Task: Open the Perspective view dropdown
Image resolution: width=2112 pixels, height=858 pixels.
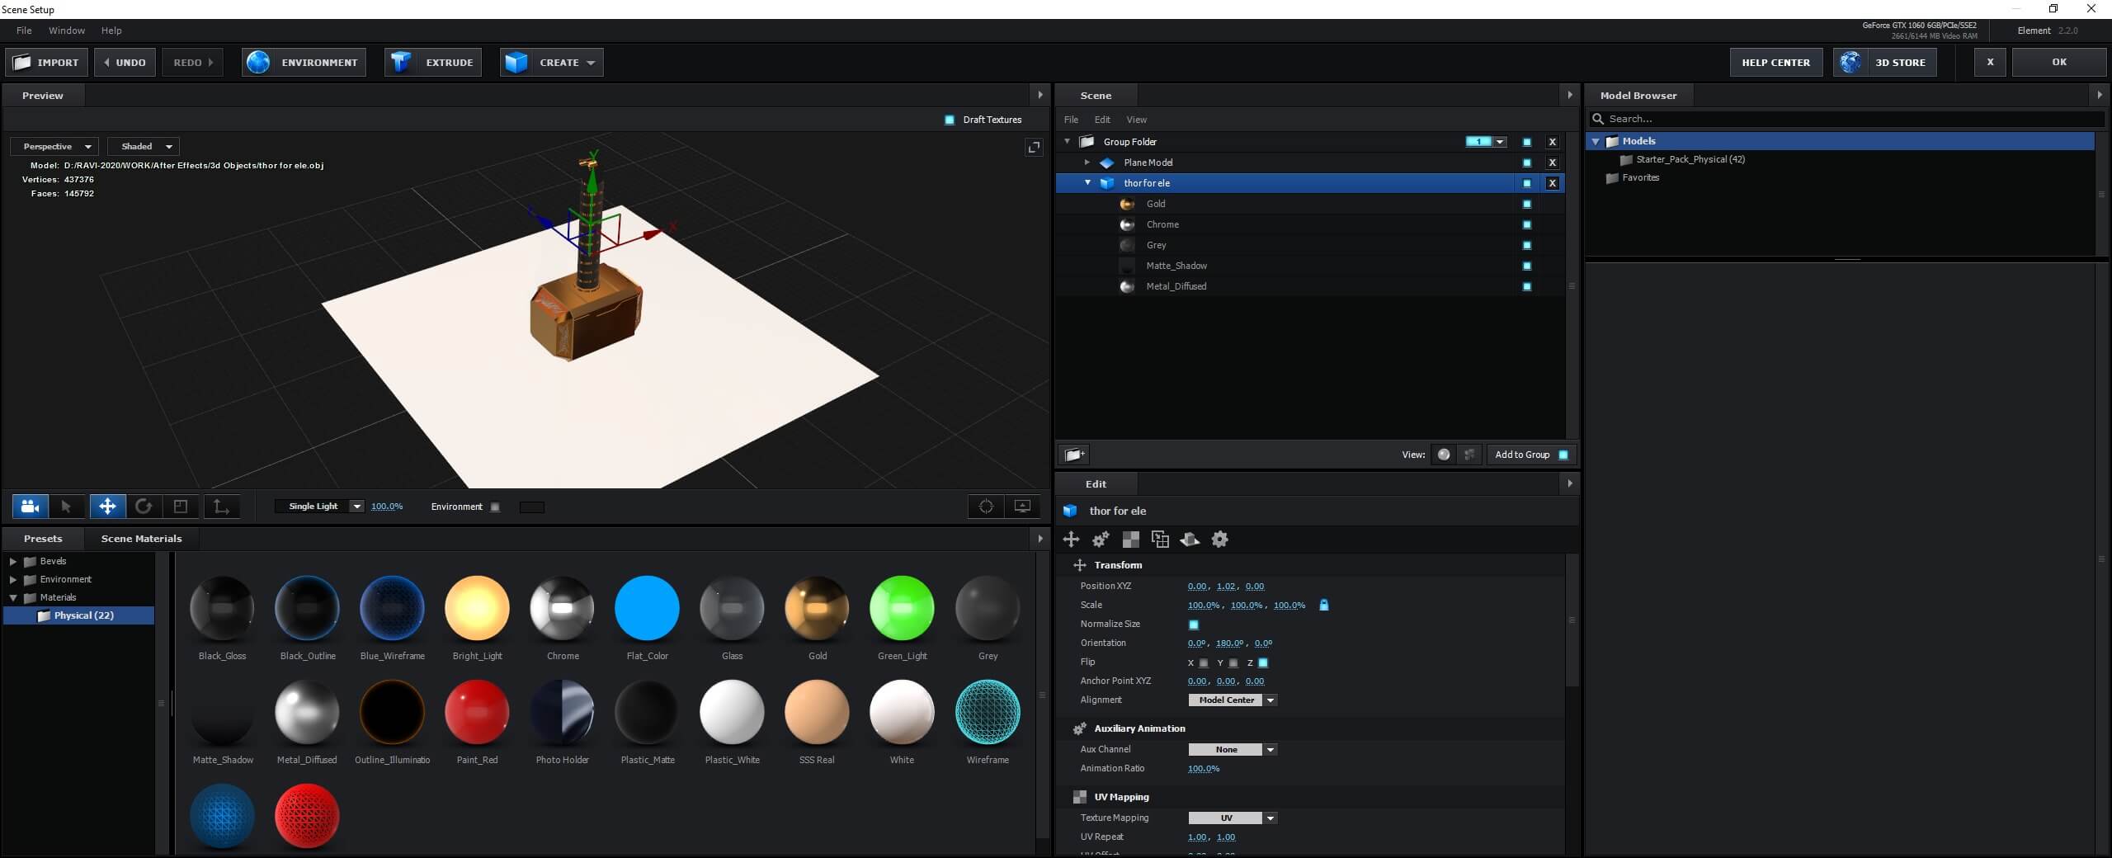Action: (55, 147)
